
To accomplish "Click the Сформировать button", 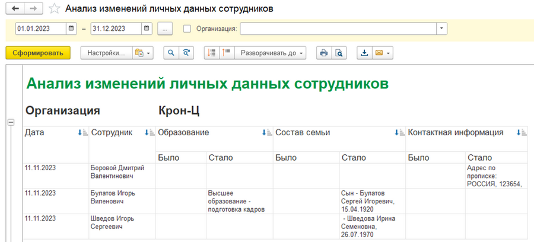I will [x=38, y=53].
